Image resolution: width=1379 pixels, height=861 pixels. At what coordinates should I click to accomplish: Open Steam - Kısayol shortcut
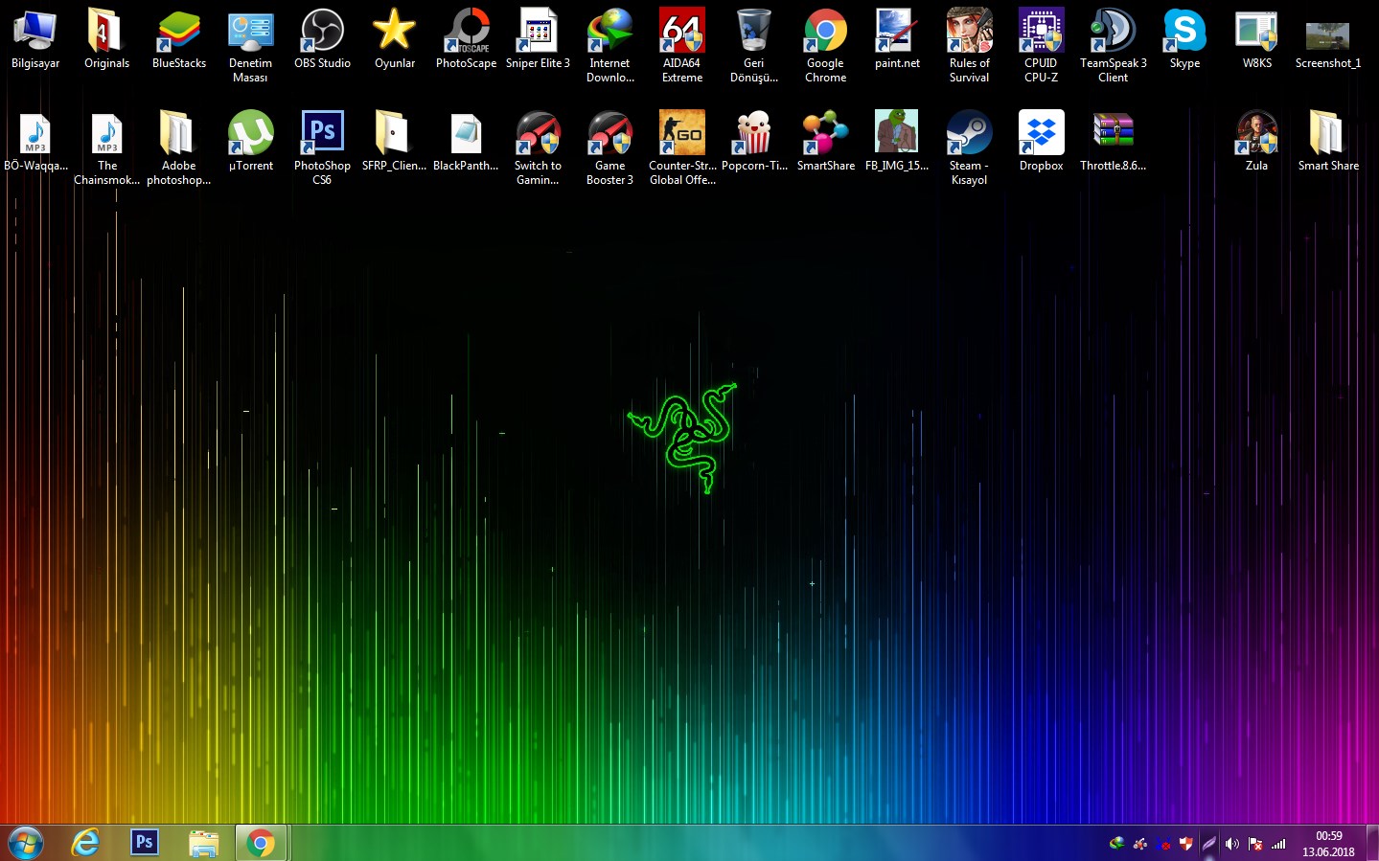coord(969,147)
